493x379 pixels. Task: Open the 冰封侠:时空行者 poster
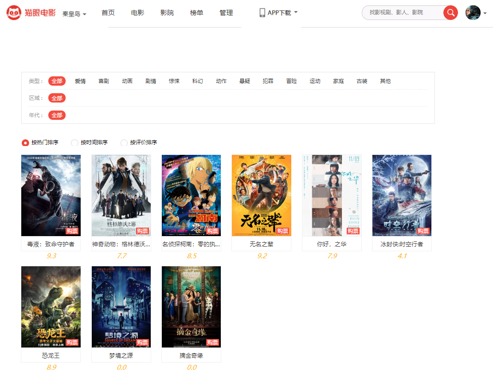(402, 195)
